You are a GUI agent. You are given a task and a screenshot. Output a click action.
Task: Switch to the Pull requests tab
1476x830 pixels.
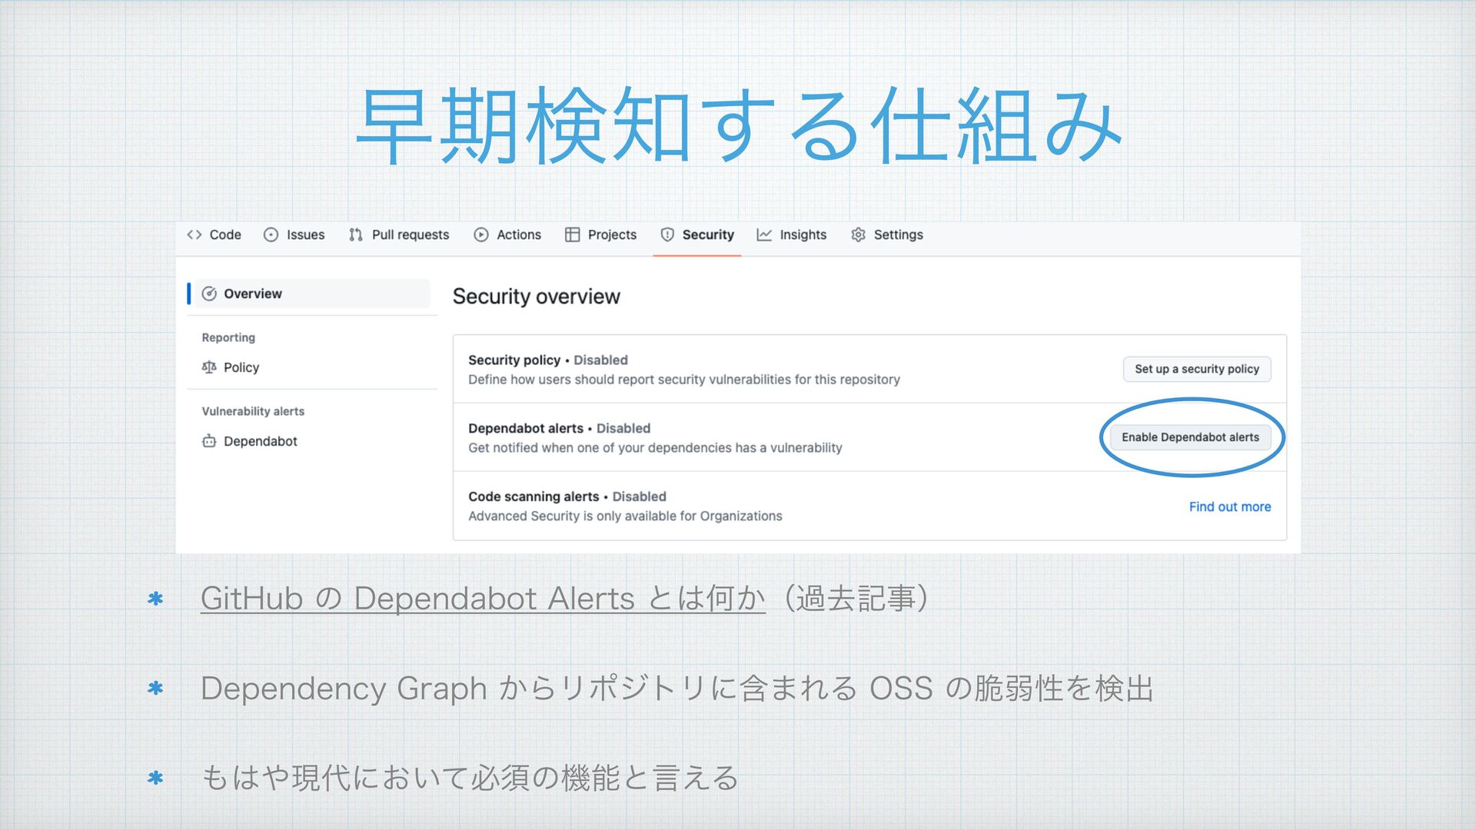[399, 234]
